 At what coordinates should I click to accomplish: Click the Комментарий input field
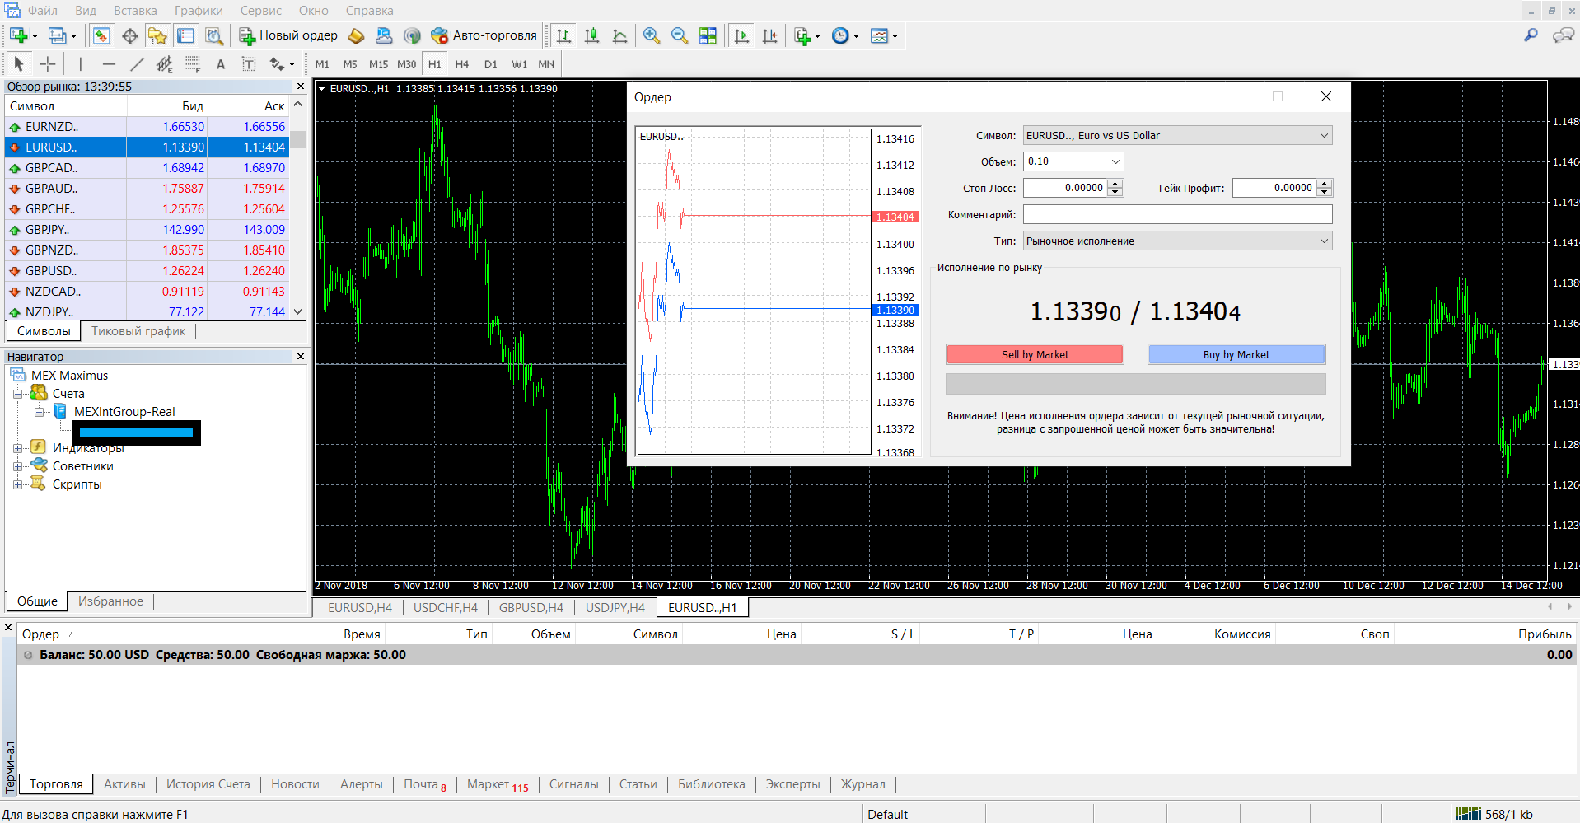click(1177, 214)
